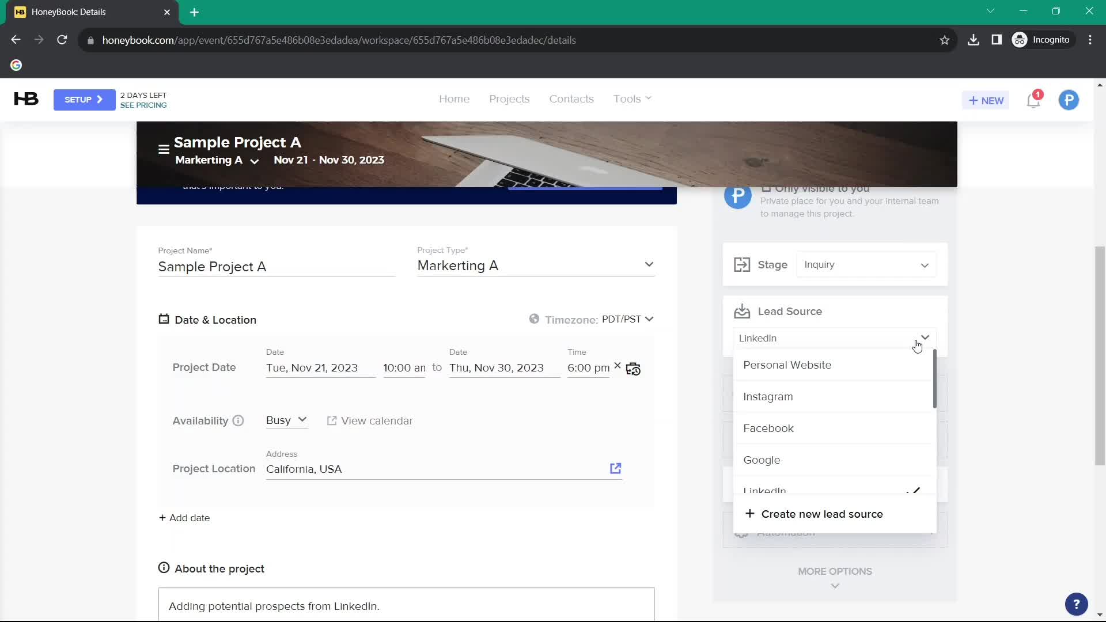The width and height of the screenshot is (1106, 622).
Task: Click the HoneyBook HB logo
Action: [x=26, y=99]
